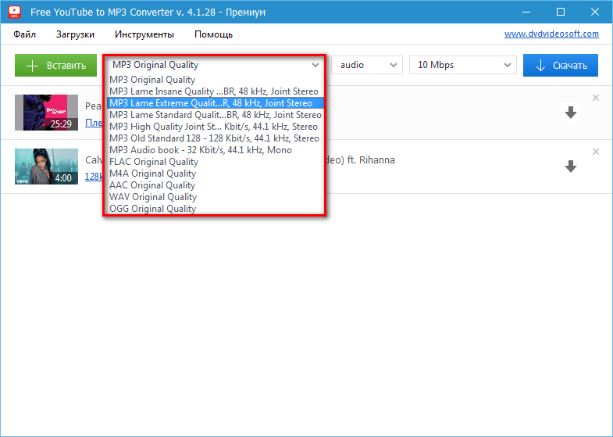Image resolution: width=613 pixels, height=437 pixels.
Task: Remove the Rihanna item with X
Action: pos(595,152)
